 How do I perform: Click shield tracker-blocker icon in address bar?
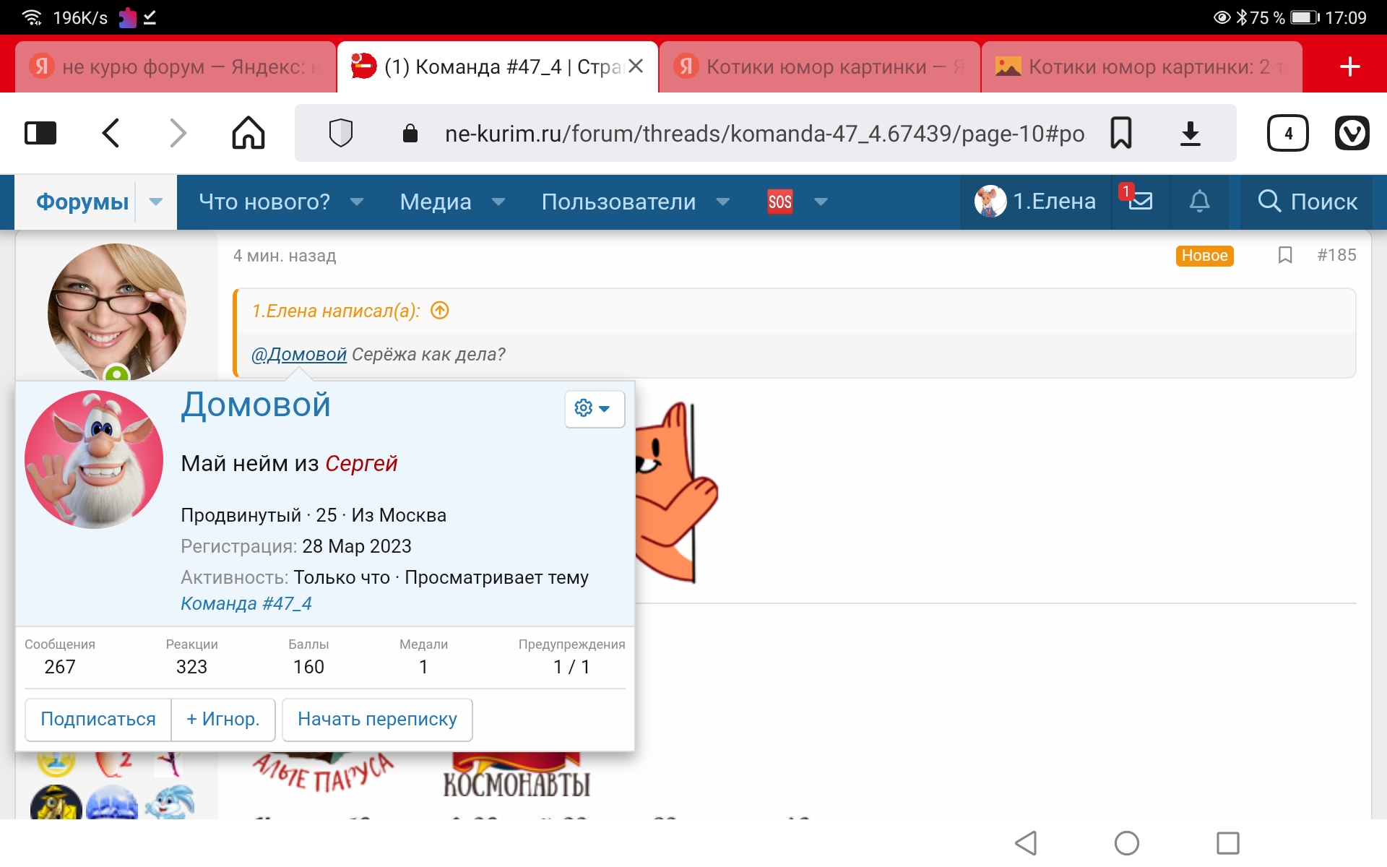coord(340,133)
